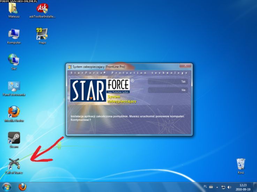Click the PL language indicator in tray

[x=205, y=187]
